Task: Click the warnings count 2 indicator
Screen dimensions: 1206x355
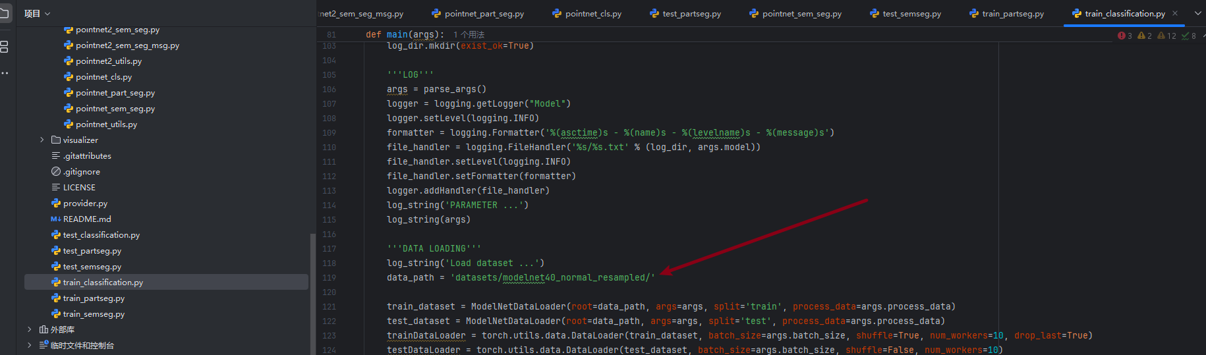Action: (x=1145, y=36)
